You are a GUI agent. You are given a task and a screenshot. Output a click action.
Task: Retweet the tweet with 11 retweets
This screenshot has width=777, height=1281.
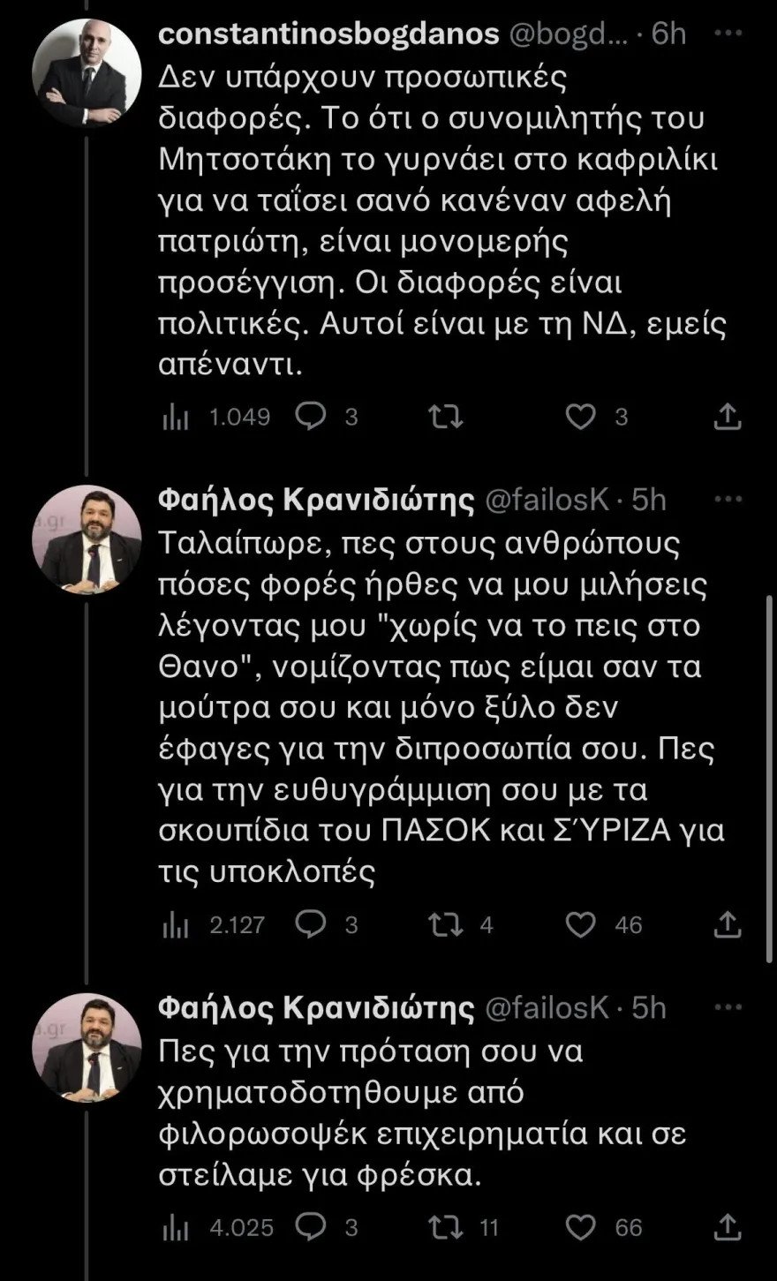(x=445, y=1227)
